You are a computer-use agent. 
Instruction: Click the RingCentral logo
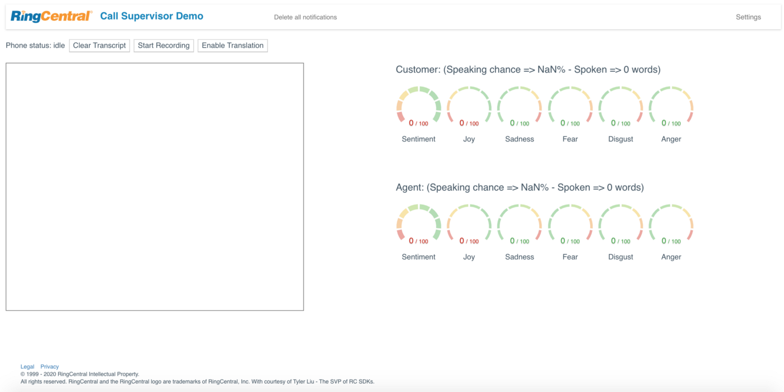51,16
